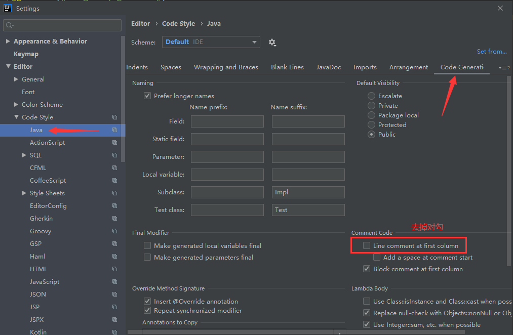Select Escalate default visibility

point(371,96)
